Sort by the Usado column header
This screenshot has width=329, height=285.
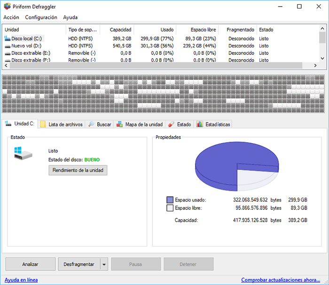point(155,30)
